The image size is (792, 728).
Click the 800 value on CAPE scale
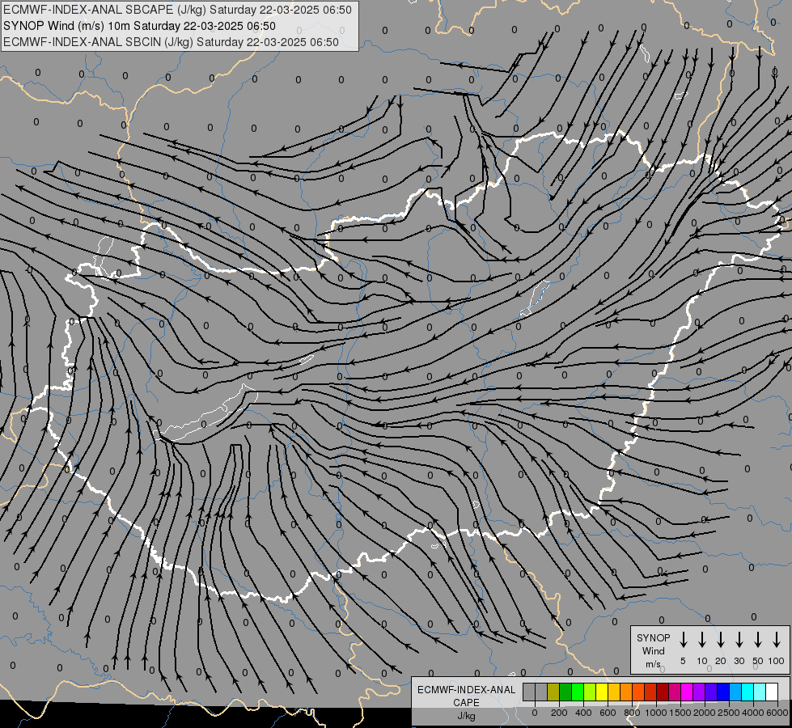coord(632,713)
